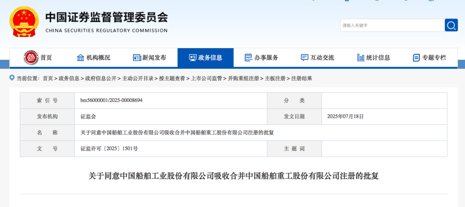465x207 pixels.
Task: Click 中国证券监督管理委员会 site title
Action: [106, 18]
